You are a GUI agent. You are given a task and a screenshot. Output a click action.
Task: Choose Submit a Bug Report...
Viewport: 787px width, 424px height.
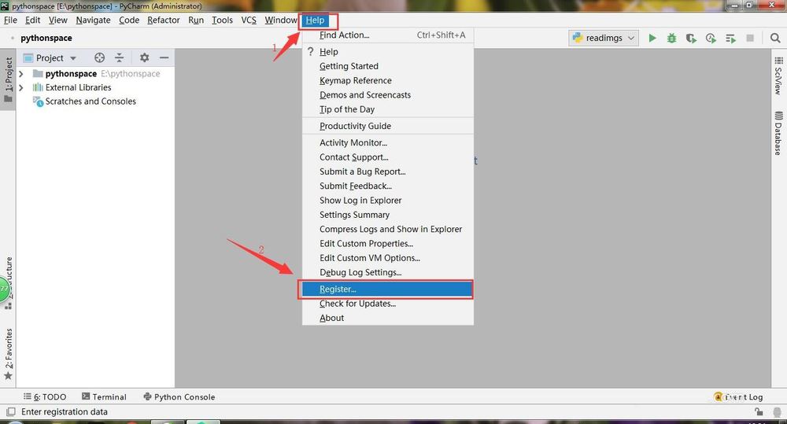(x=388, y=171)
